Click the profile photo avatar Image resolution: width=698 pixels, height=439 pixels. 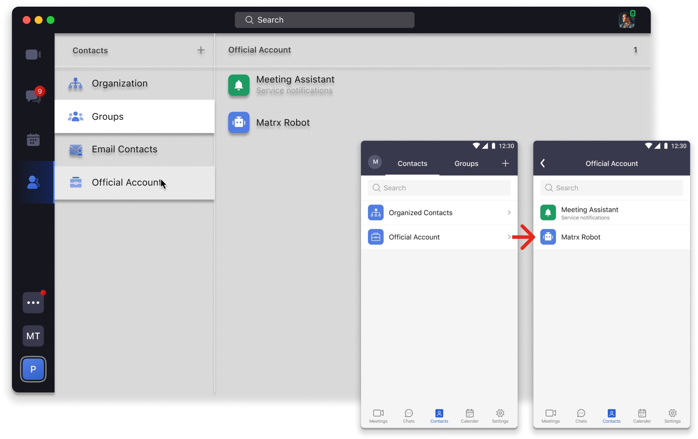pos(627,20)
